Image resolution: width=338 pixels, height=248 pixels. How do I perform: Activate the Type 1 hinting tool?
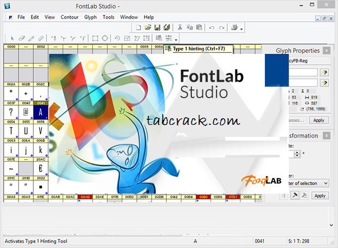(x=159, y=38)
